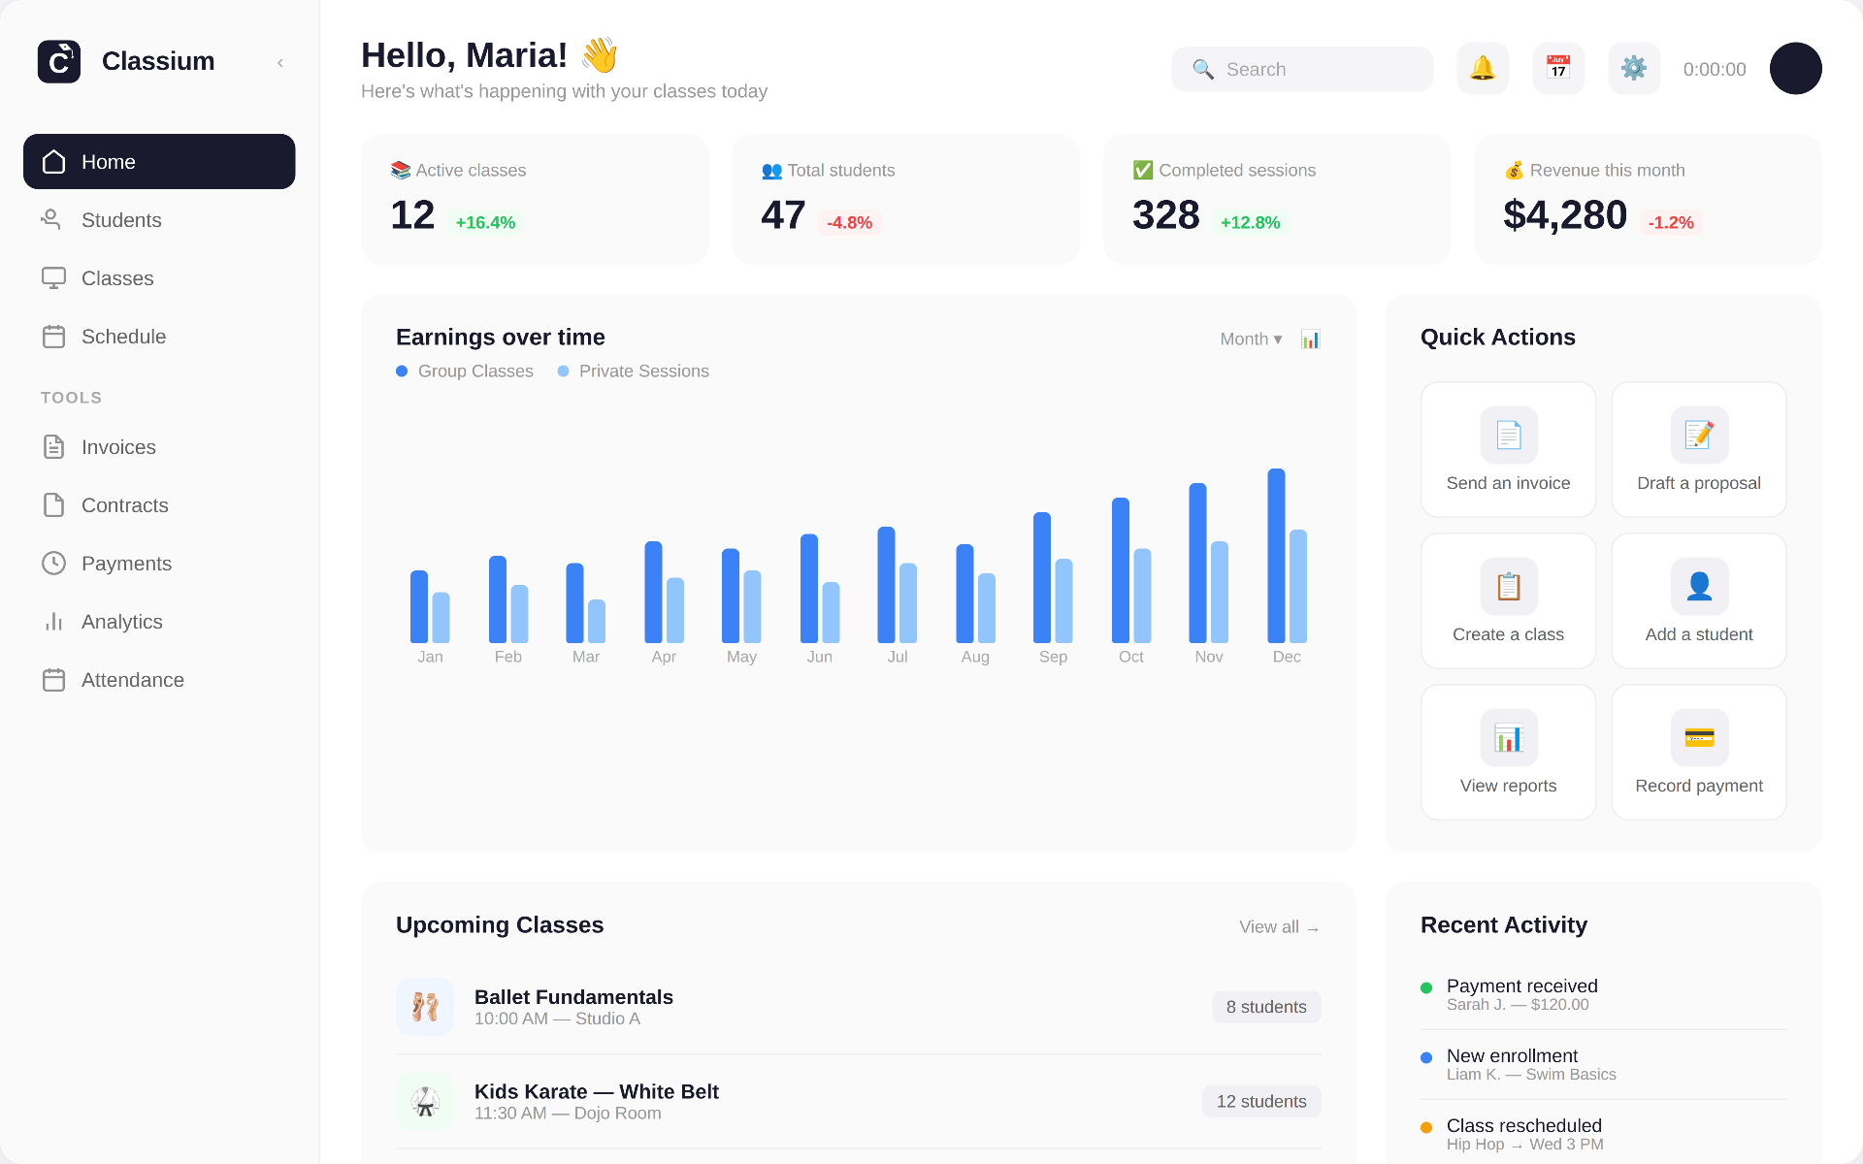This screenshot has width=1863, height=1164.
Task: Open the Total students stat card
Action: tap(905, 199)
